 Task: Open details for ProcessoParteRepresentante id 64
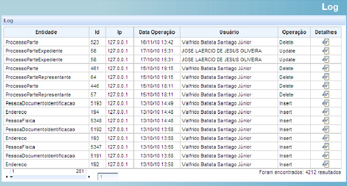click(326, 77)
